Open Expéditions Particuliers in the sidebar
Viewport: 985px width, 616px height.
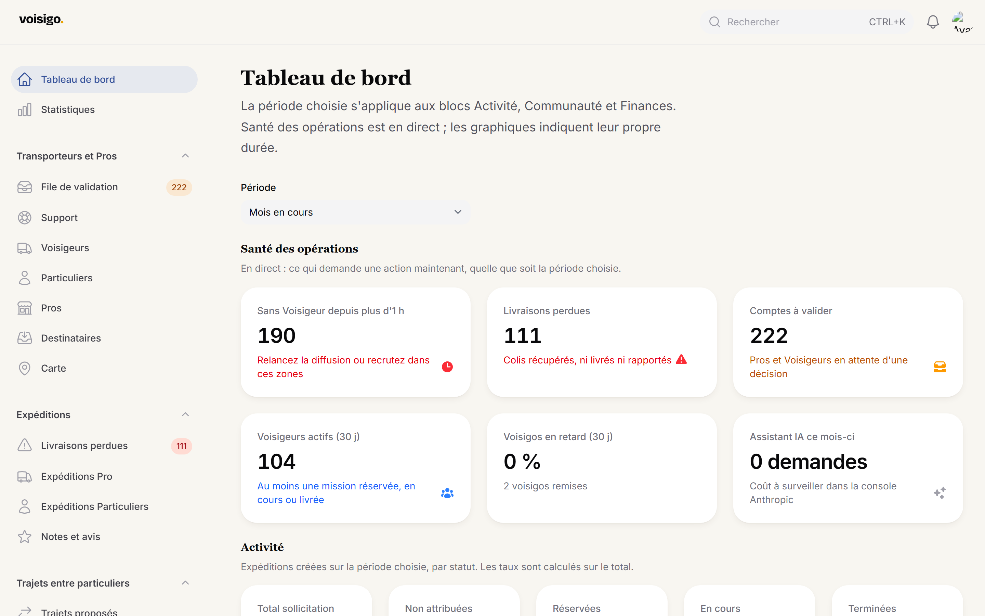(104, 506)
